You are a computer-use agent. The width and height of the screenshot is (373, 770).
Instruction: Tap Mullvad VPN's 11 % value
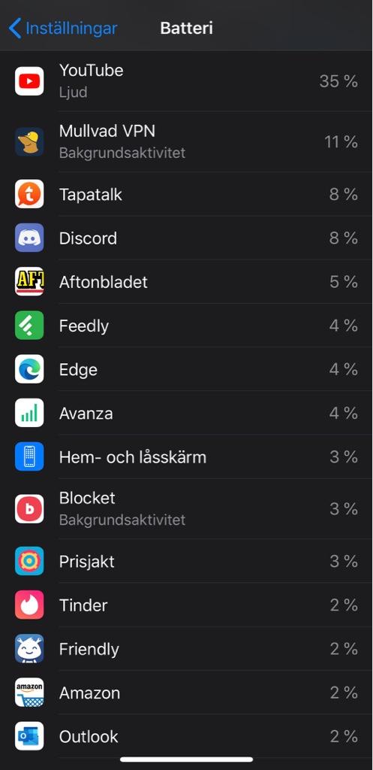tap(341, 142)
